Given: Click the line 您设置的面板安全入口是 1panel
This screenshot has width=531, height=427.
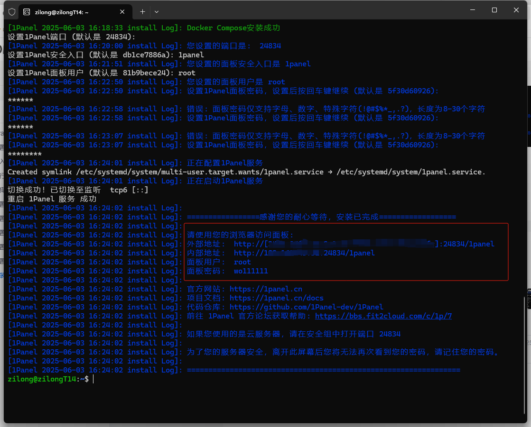Looking at the screenshot, I should (159, 64).
